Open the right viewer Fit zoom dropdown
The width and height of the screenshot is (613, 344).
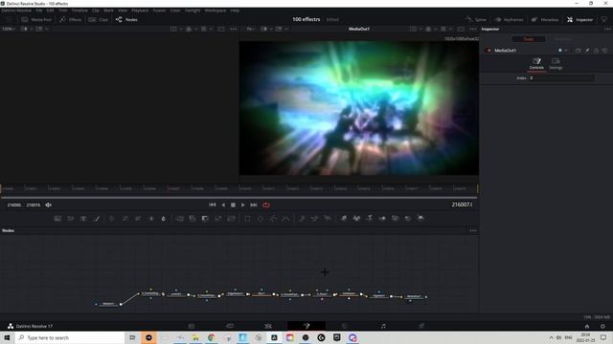(250, 29)
